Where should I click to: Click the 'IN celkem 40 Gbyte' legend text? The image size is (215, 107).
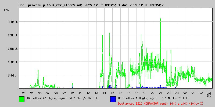(43, 98)
